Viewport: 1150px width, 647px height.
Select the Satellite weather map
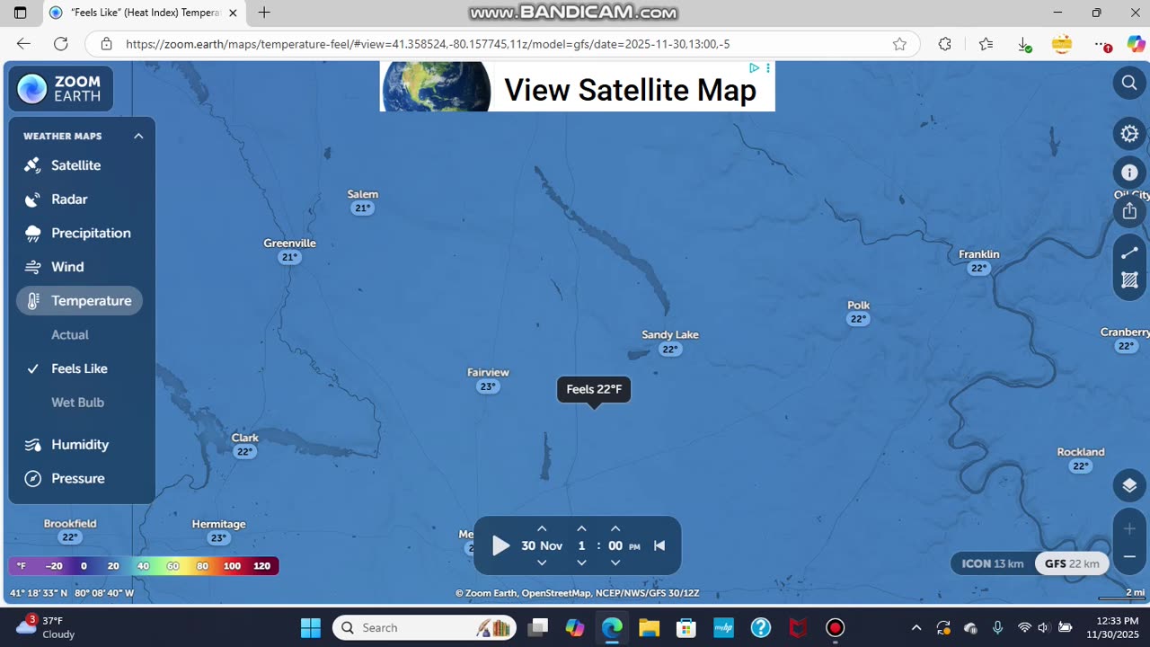(75, 165)
